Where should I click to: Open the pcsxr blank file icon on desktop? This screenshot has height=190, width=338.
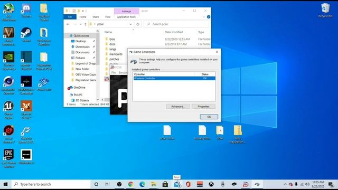pos(167,132)
